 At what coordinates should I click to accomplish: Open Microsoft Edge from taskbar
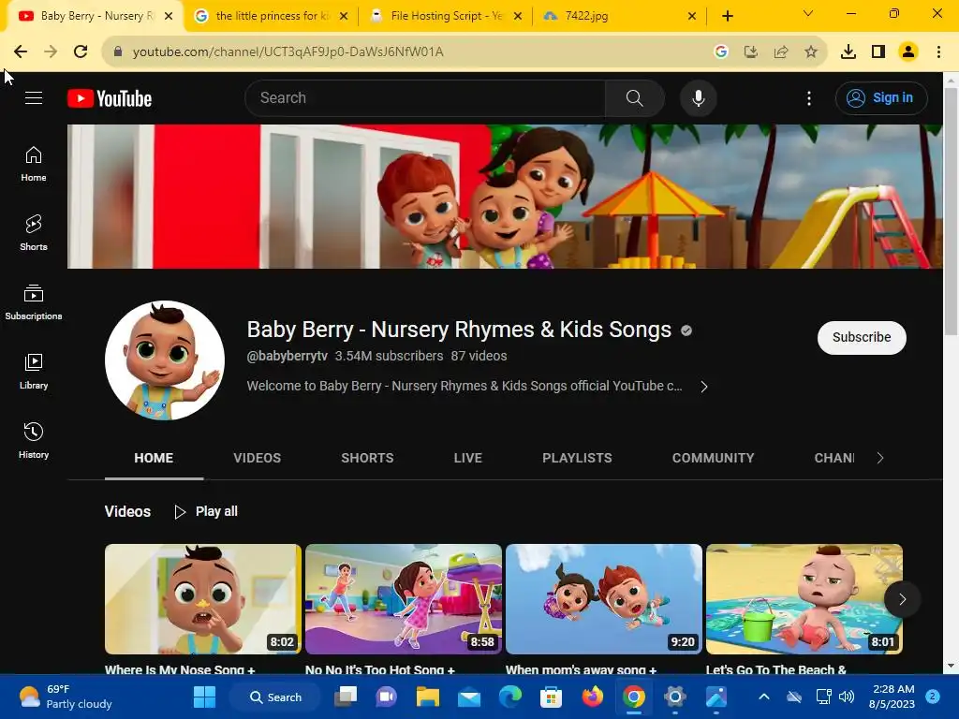coord(510,697)
